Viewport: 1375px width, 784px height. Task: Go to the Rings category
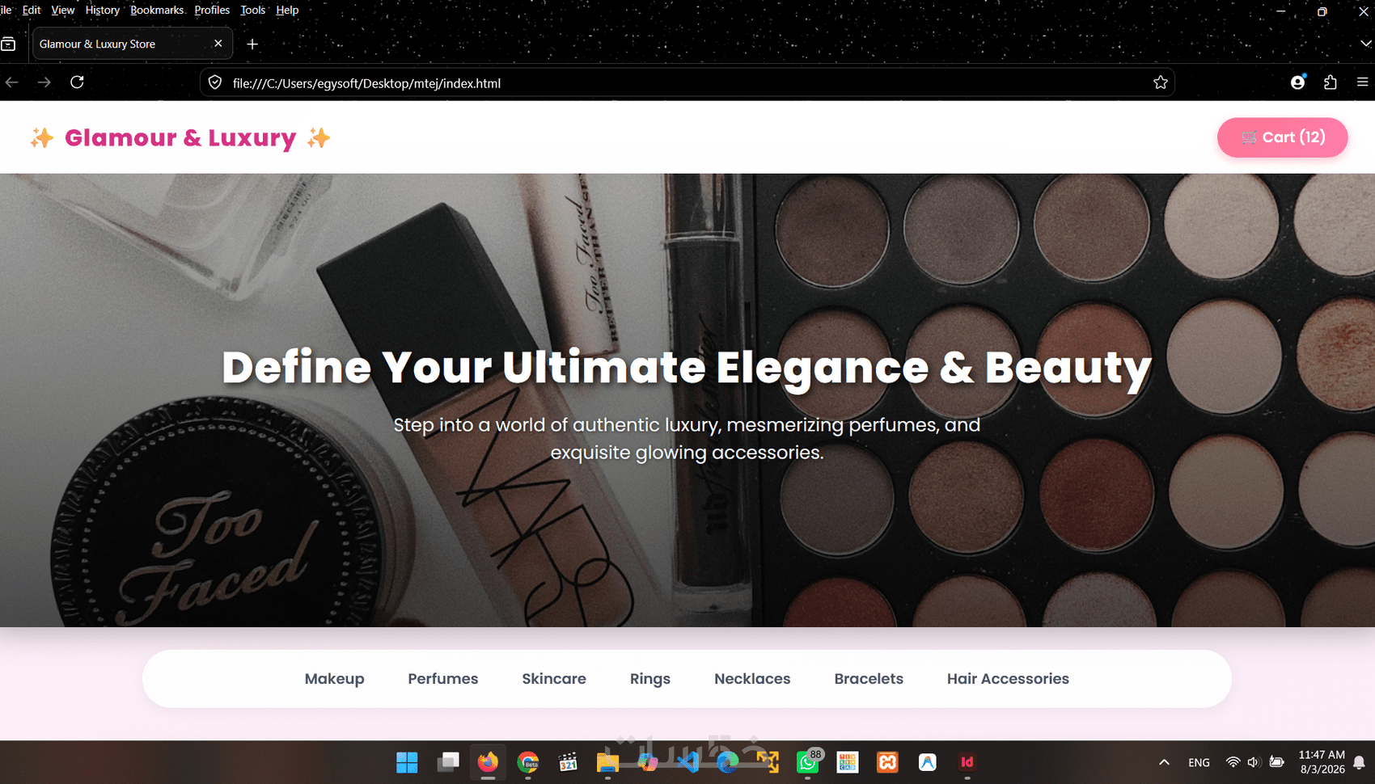tap(650, 679)
